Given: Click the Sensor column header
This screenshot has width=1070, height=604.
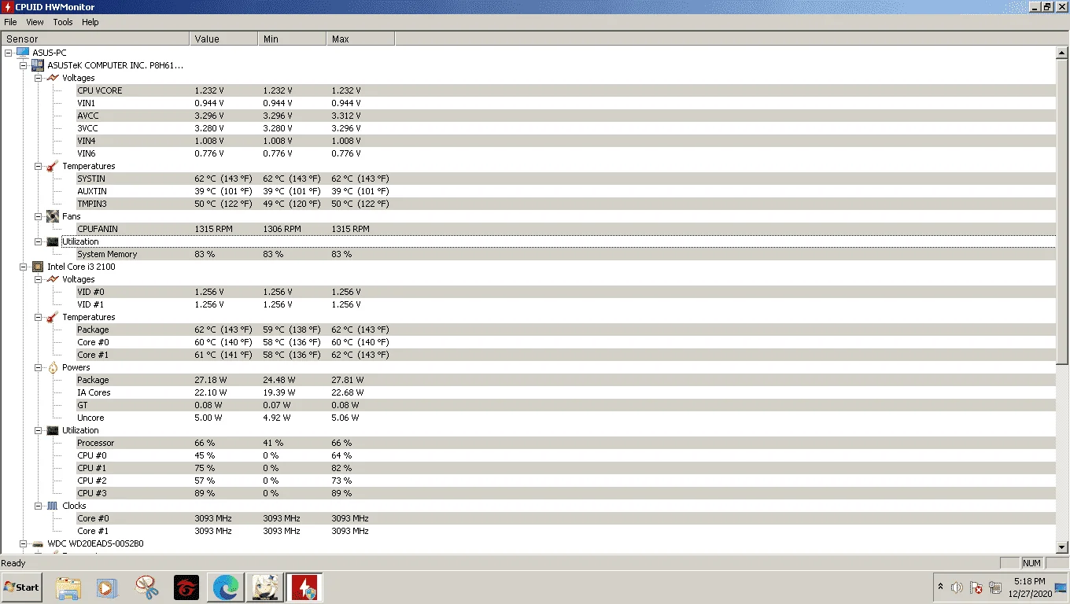Looking at the screenshot, I should pos(95,39).
